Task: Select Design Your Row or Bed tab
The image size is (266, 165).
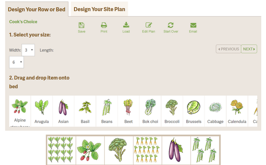Action: point(37,9)
